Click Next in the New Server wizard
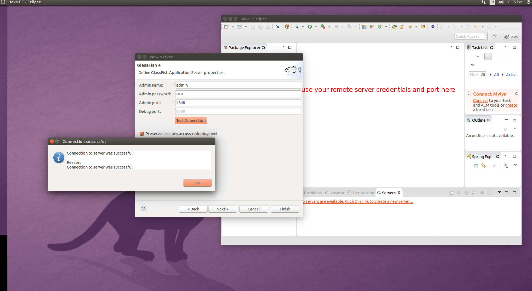The width and height of the screenshot is (532, 291). (x=222, y=209)
